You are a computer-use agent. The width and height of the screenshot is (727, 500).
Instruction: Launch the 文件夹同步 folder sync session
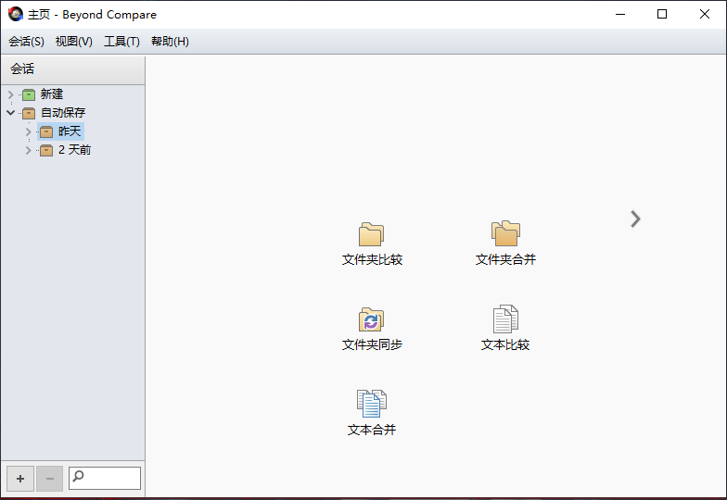click(371, 330)
